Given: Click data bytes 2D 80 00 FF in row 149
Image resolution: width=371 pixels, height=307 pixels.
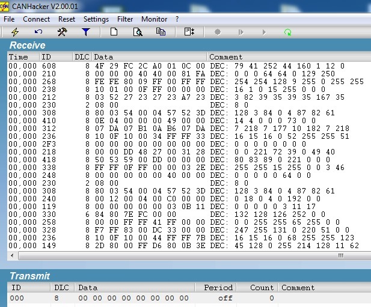Looking at the screenshot, I should (x=121, y=246).
